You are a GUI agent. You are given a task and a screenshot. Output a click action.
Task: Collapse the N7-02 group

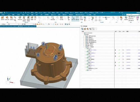click(x=85, y=52)
